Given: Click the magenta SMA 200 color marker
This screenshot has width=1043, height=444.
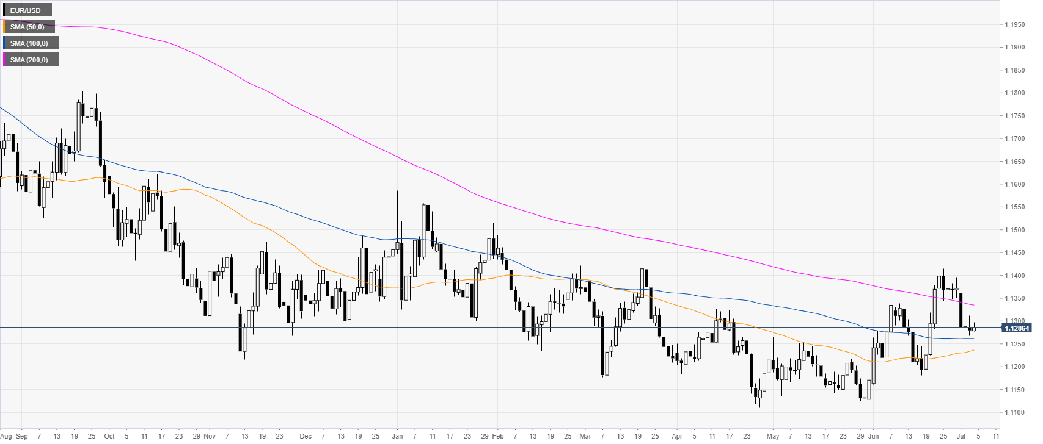Looking at the screenshot, I should (4, 60).
